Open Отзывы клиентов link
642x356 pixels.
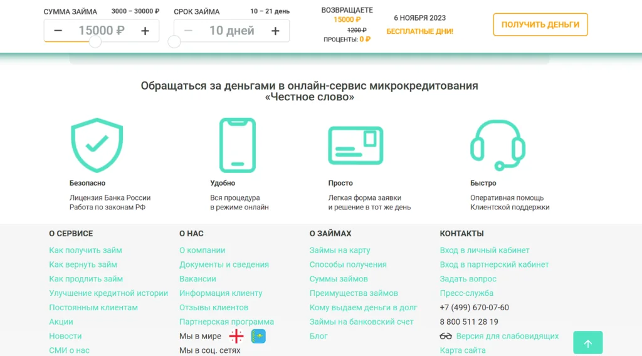coord(214,307)
